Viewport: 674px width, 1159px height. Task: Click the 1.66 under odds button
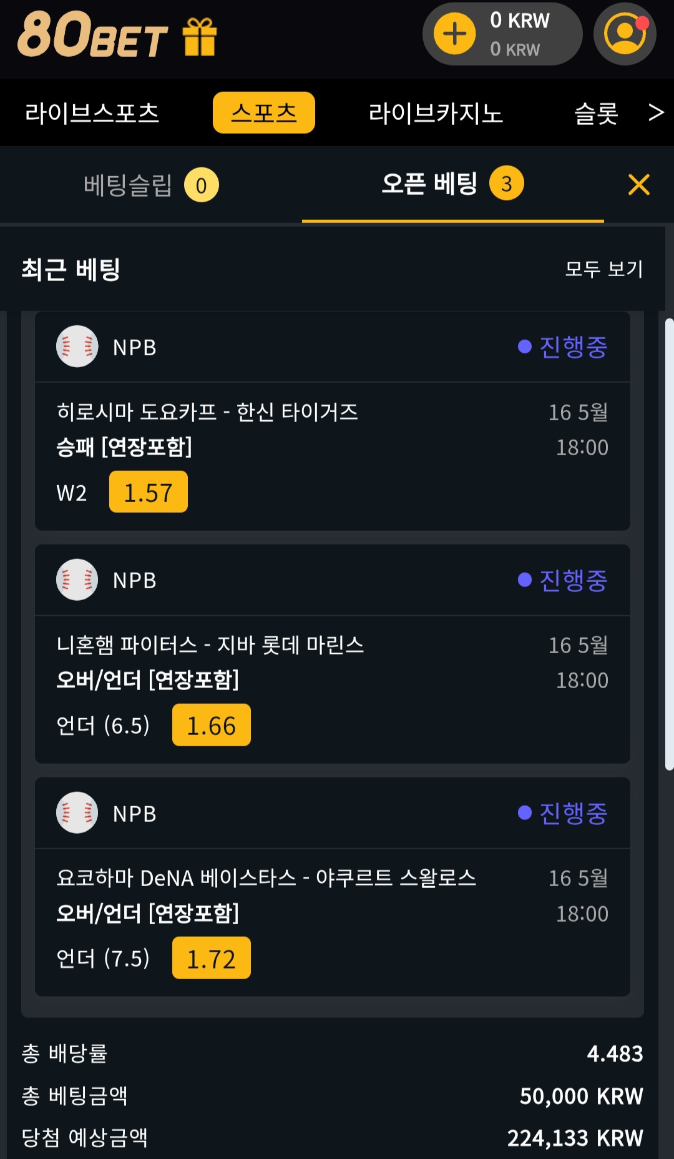(211, 725)
